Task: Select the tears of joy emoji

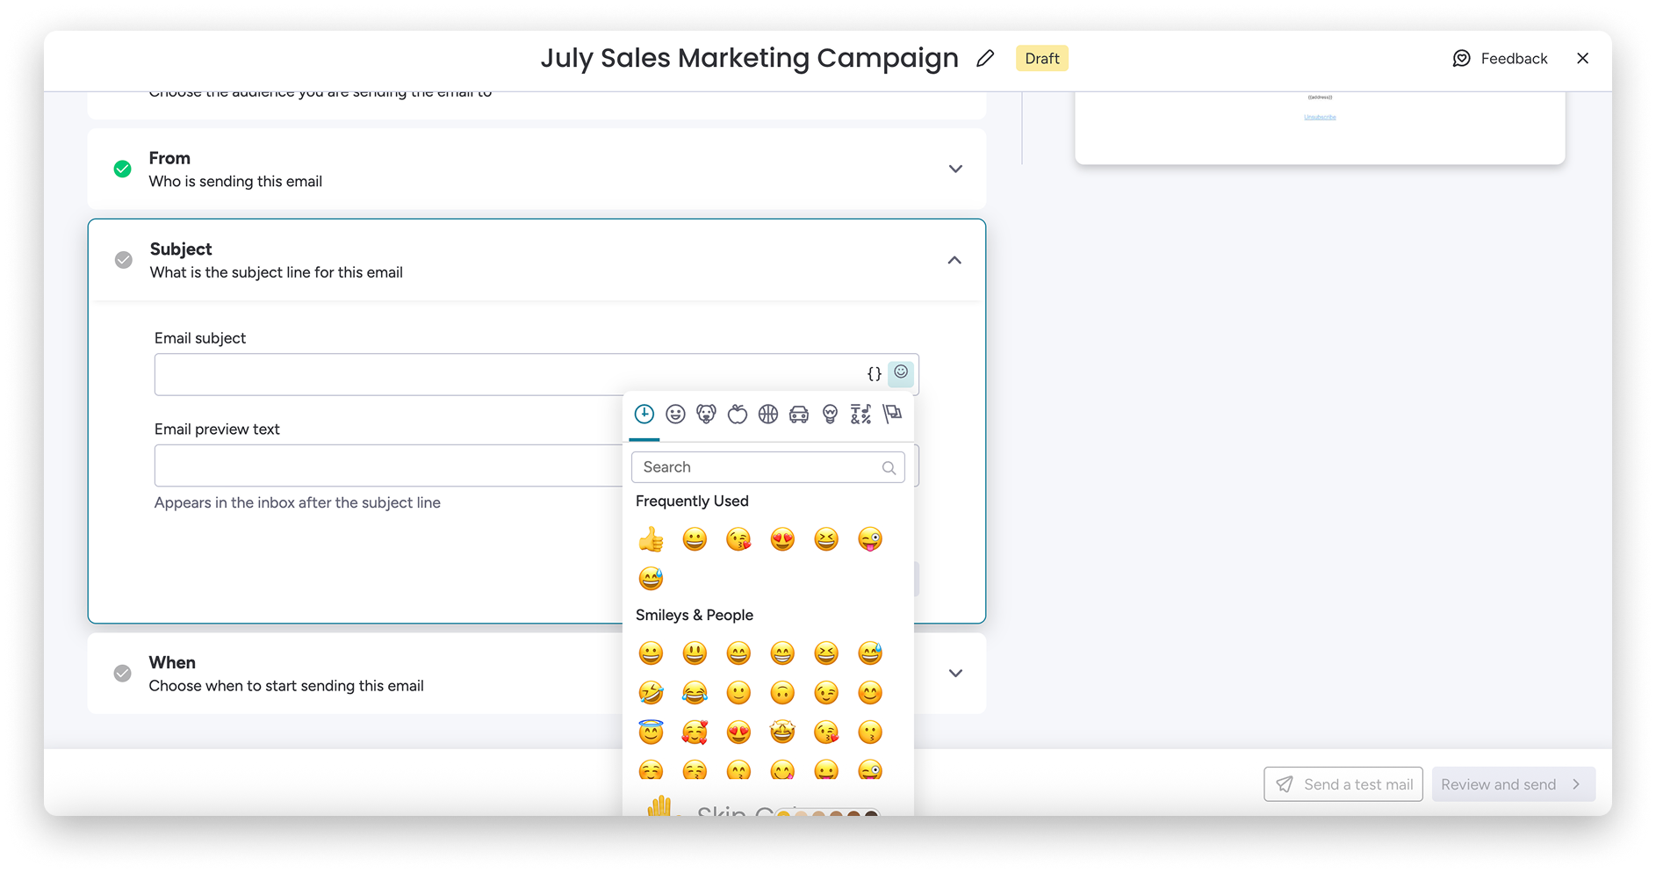Action: coord(695,693)
